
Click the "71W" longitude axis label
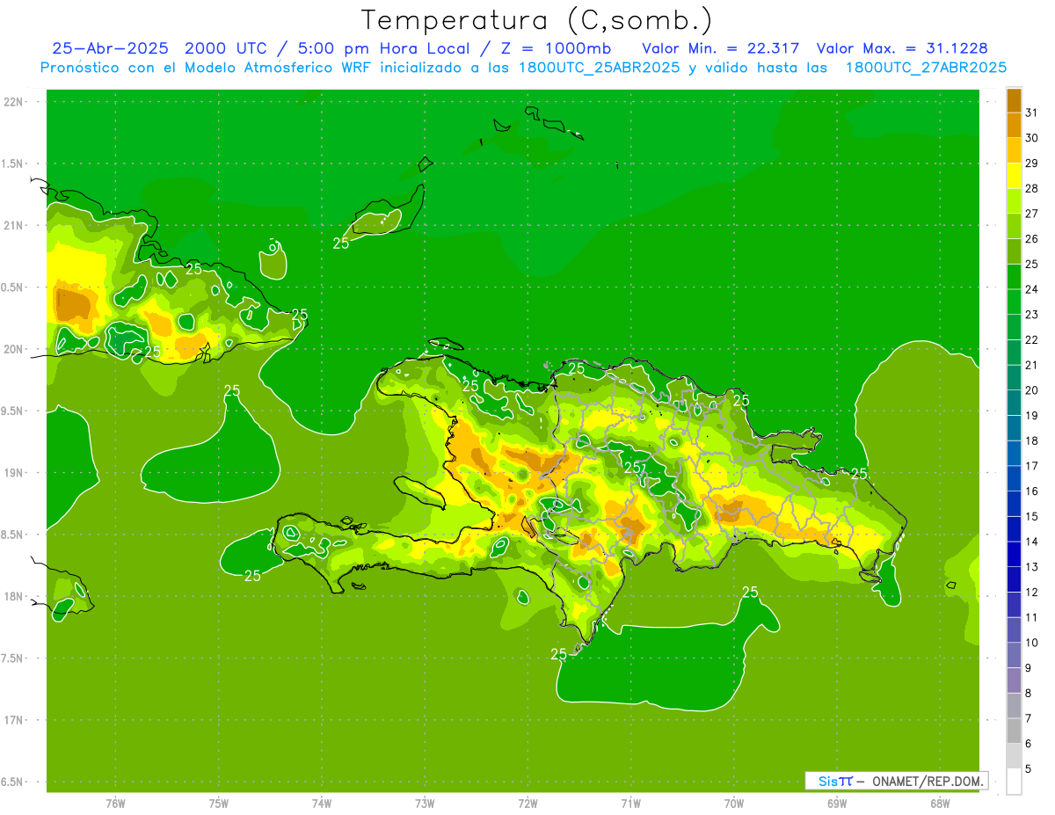pyautogui.click(x=630, y=804)
